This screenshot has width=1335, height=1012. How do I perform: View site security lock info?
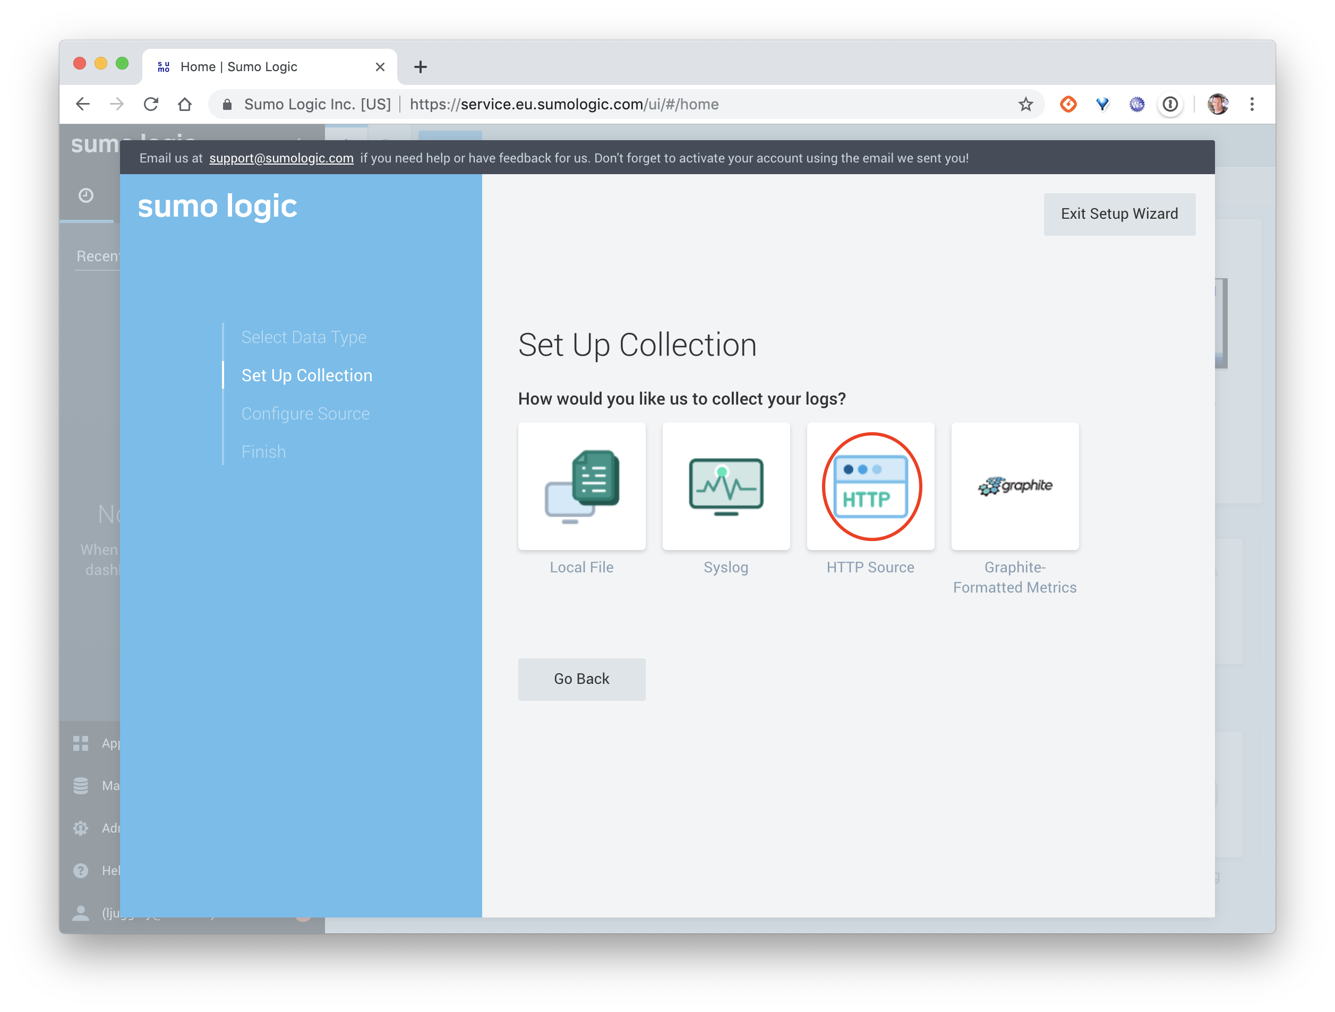(x=227, y=105)
